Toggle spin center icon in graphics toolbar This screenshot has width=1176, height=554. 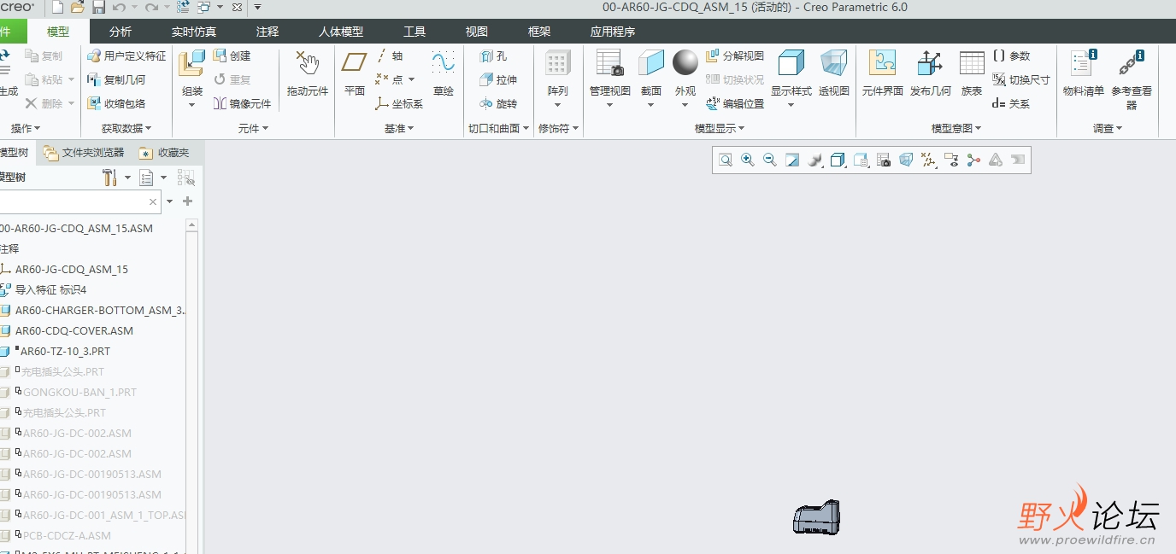(x=973, y=160)
